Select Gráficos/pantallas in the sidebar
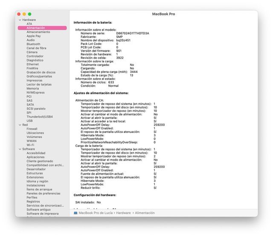Viewport: 273px width, 237px height. pyautogui.click(x=39, y=76)
